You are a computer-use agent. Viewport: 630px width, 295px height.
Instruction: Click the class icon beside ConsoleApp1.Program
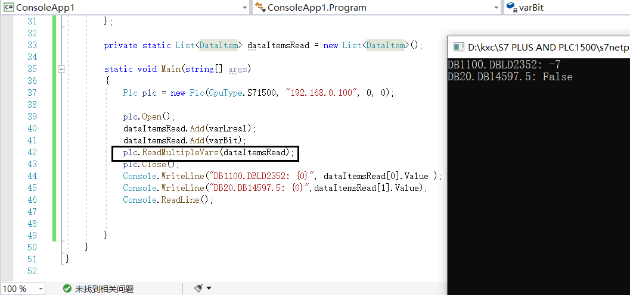260,7
